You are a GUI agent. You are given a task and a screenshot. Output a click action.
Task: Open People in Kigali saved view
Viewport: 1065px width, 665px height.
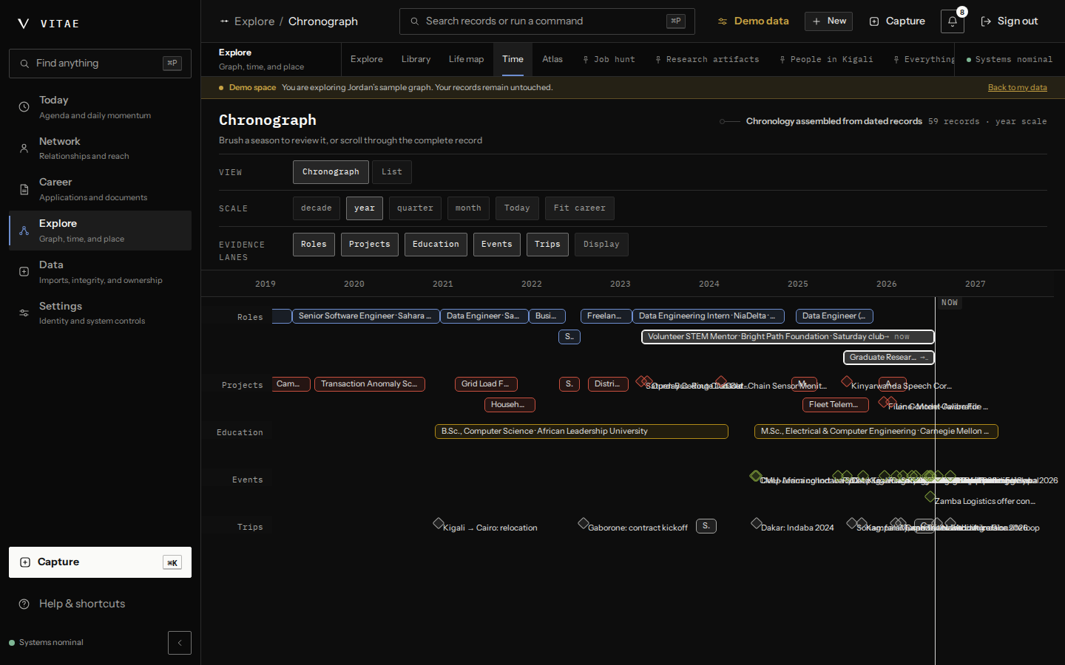click(x=825, y=60)
